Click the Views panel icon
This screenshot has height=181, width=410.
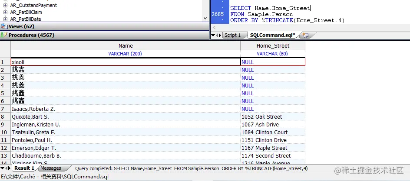coord(4,26)
